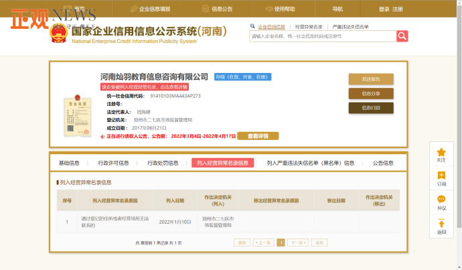Viewport: 462px width, 270px height.
Task: Click the 成立日期 value 2017年06月21日
Action: pos(149,128)
